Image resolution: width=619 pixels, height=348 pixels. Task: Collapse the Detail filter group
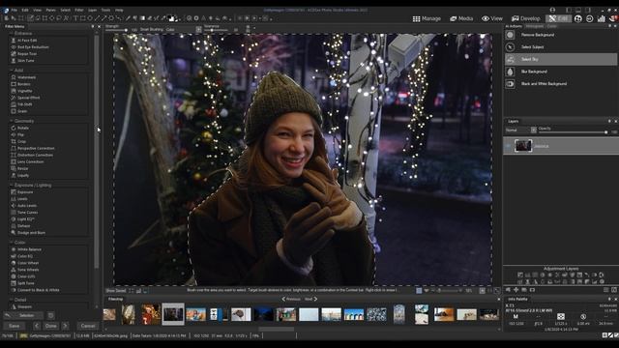click(11, 300)
